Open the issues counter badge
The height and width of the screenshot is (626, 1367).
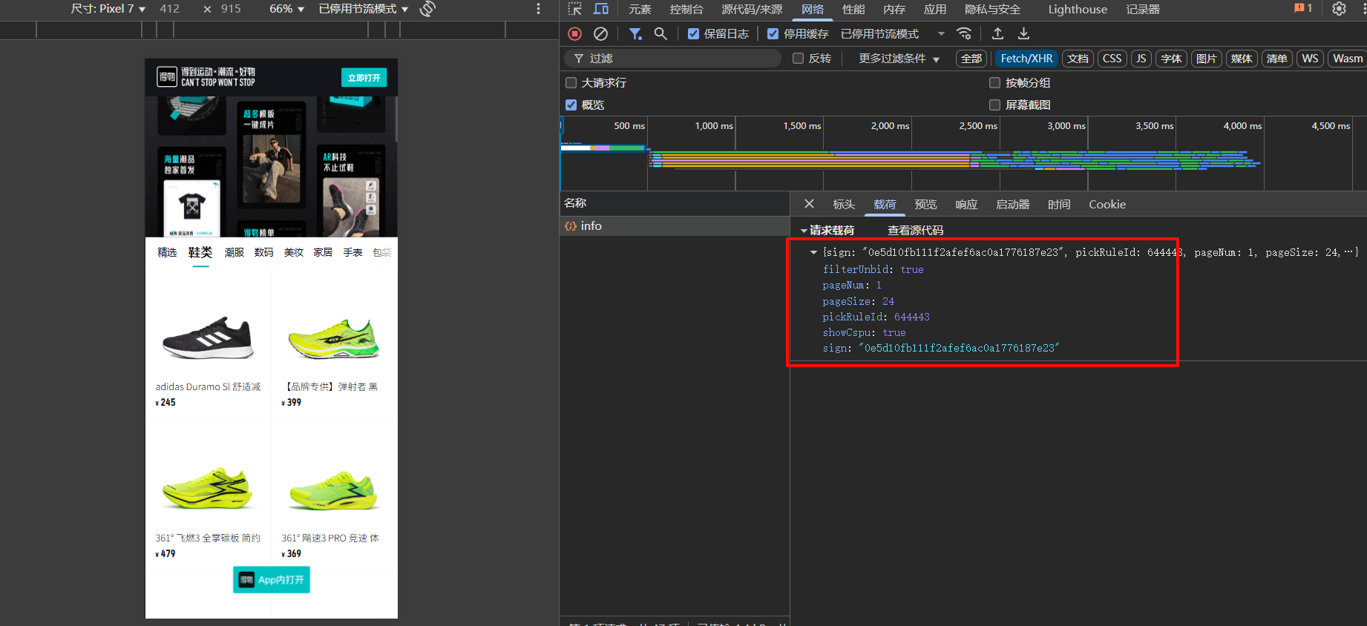[1303, 8]
